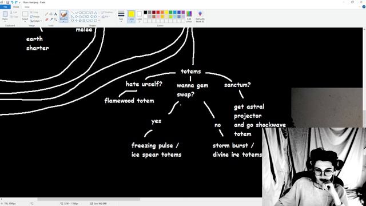Expand the Brushes dropdown arrow
The image size is (366, 206).
tap(64, 21)
